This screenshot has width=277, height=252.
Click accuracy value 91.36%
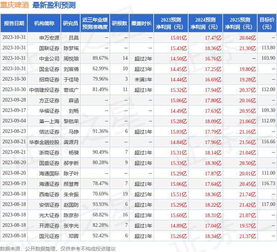pos(100,131)
